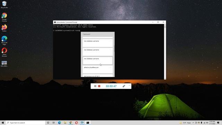
Task: Open options menu of third clipboard entry
Action: [110, 58]
